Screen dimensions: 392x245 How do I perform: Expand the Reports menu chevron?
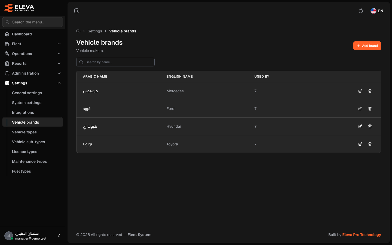[59, 63]
